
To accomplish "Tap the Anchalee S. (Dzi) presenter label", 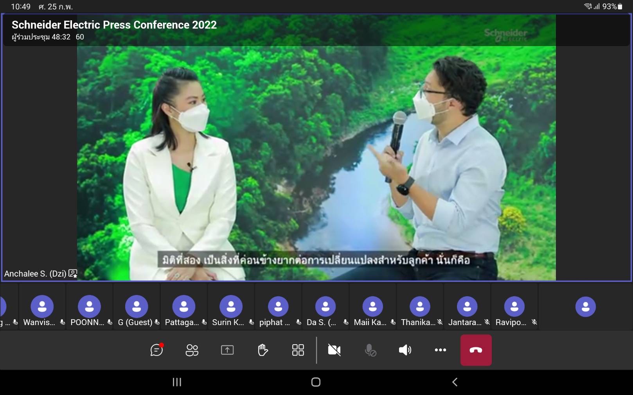I will [x=35, y=273].
